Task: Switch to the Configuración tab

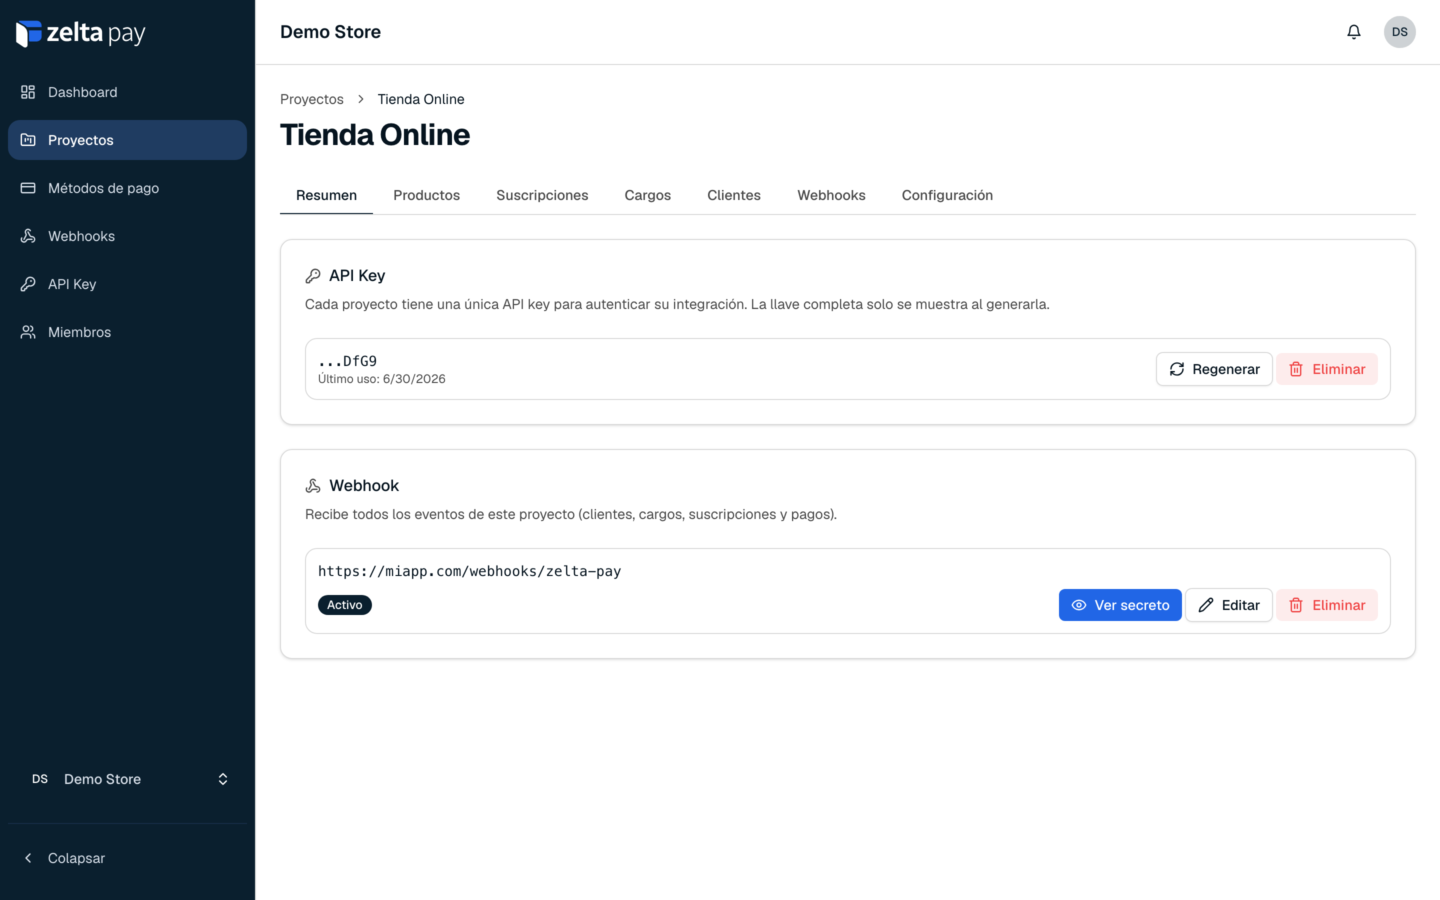Action: pyautogui.click(x=947, y=195)
